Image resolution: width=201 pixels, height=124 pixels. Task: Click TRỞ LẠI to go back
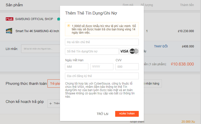(102, 114)
